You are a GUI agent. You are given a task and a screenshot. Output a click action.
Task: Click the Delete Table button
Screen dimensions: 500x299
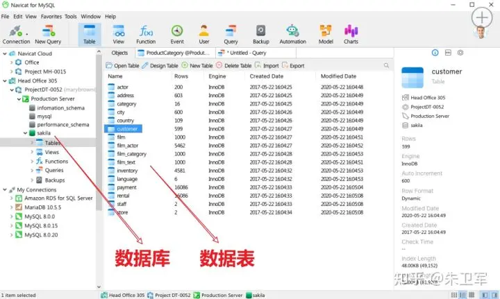234,66
